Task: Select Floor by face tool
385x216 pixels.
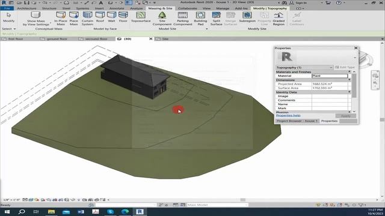Action: coord(123,17)
